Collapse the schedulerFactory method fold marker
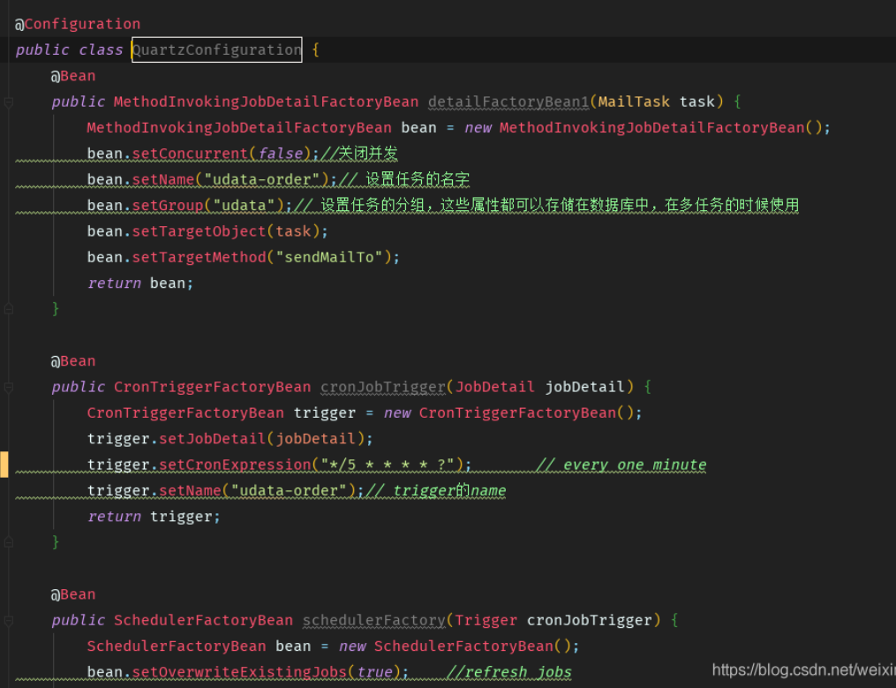Viewport: 896px width, 688px height. pyautogui.click(x=9, y=621)
